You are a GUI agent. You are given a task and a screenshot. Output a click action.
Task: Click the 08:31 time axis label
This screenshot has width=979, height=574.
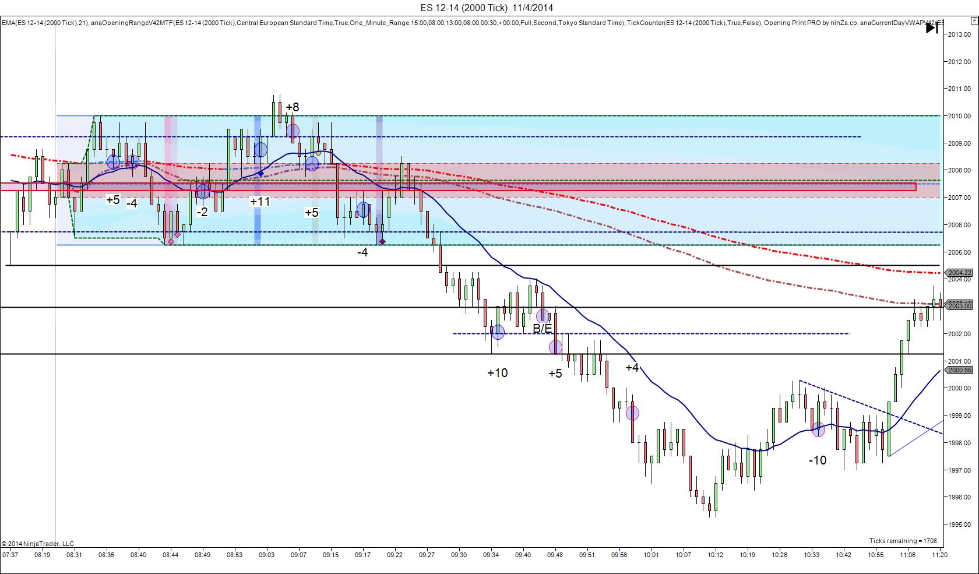click(75, 555)
